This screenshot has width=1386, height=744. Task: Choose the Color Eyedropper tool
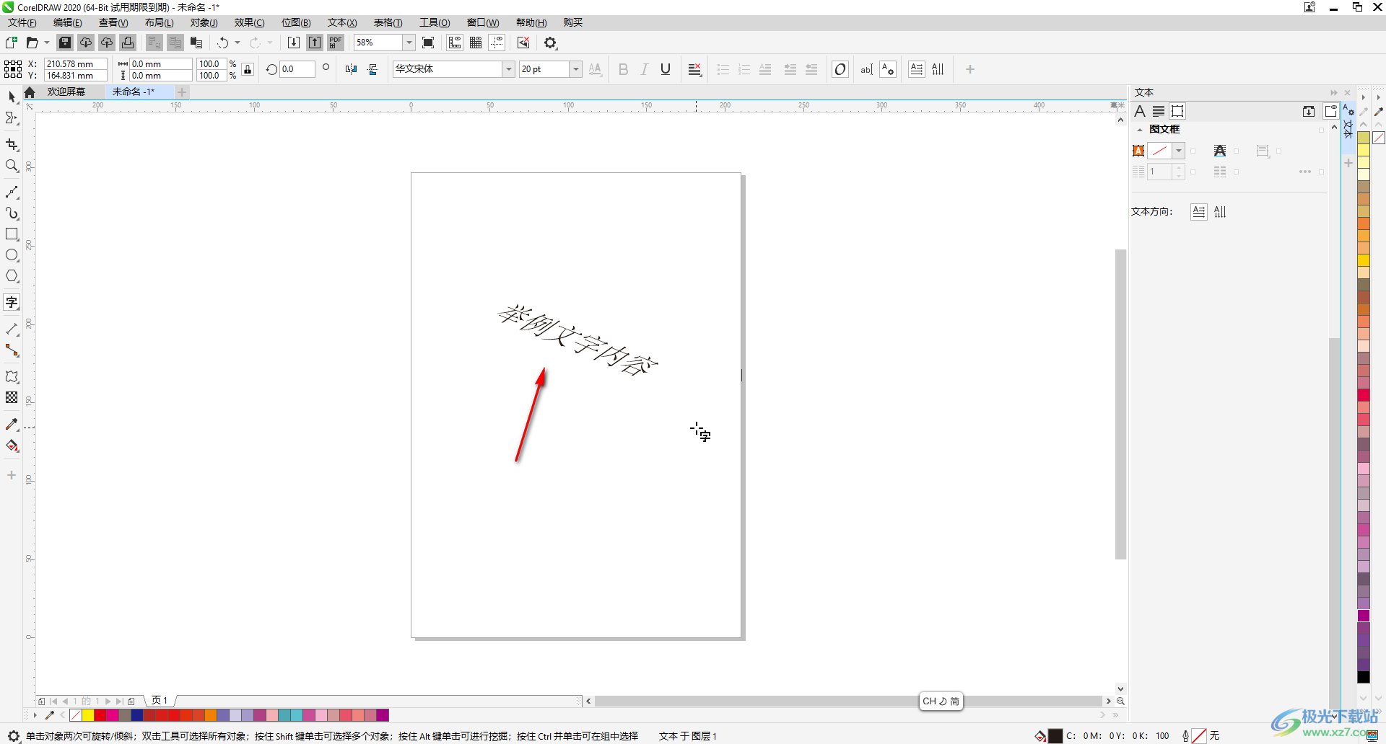point(12,425)
